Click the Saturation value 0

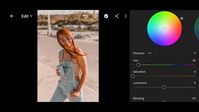click(195, 72)
